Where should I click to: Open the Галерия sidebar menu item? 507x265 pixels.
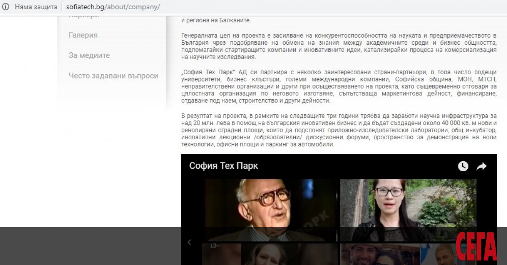83,35
